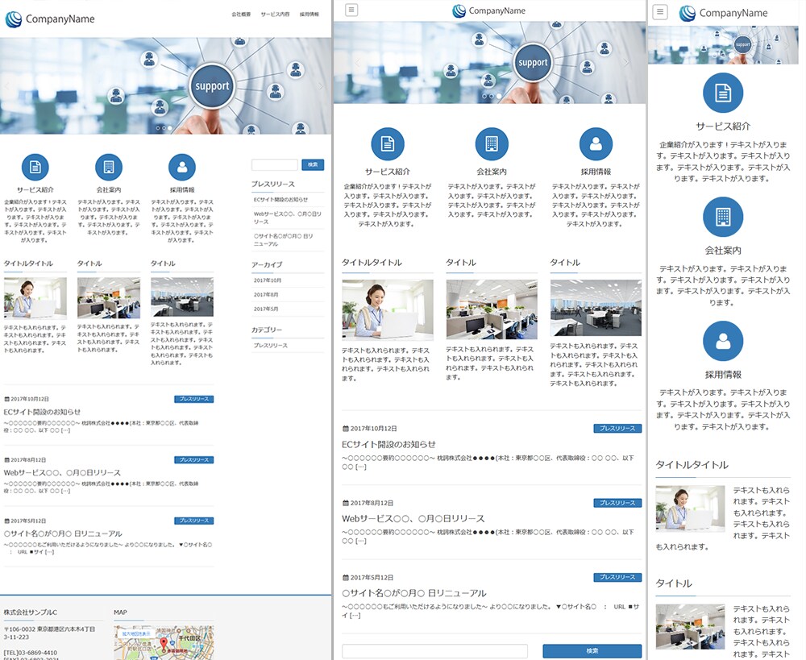This screenshot has width=806, height=660.
Task: Click the desktop 会社案内 building icon
Action: coord(109,167)
